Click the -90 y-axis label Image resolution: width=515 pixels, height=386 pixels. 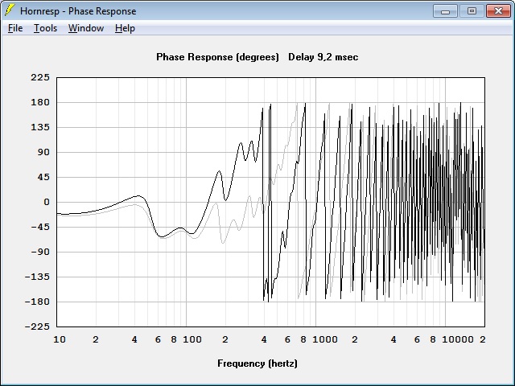[40, 252]
